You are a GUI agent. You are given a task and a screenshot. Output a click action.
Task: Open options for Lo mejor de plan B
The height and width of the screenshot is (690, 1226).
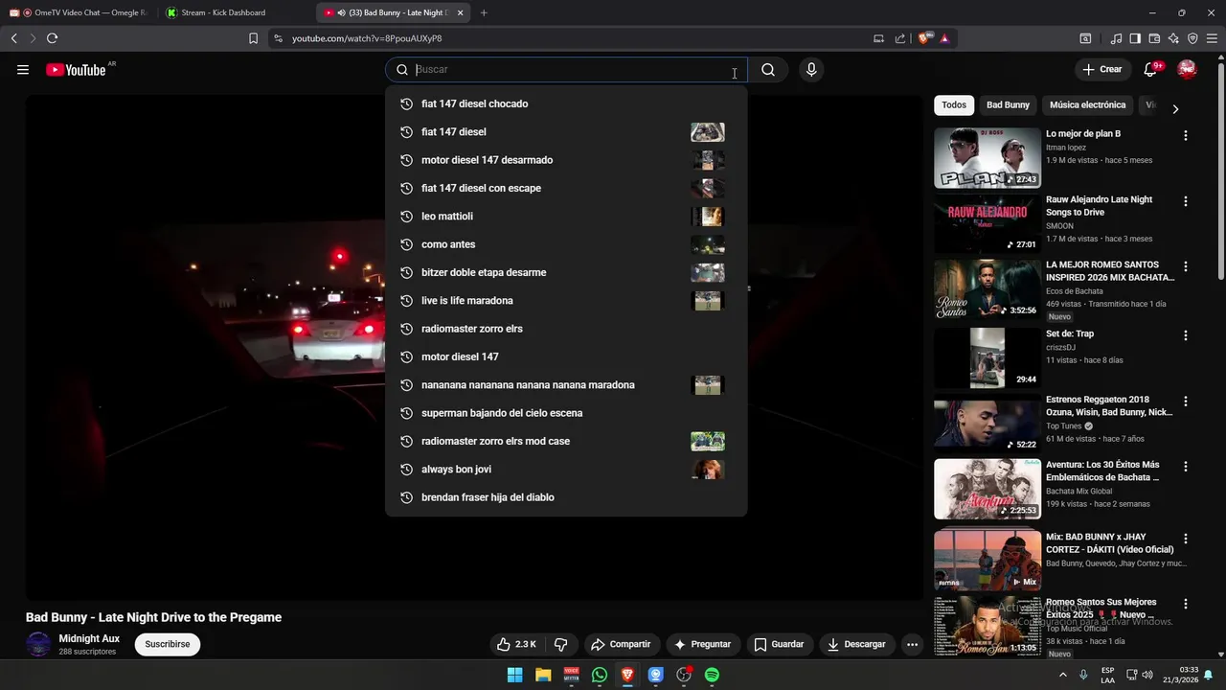click(1186, 136)
